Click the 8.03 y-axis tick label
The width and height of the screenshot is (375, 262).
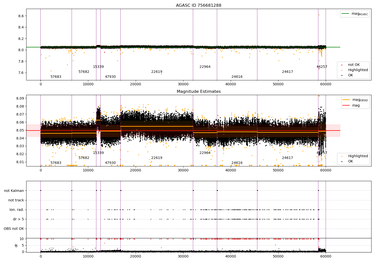click(20, 146)
